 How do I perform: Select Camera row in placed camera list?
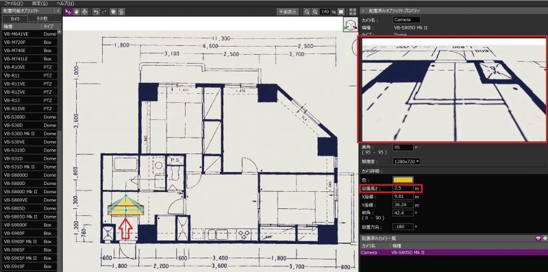(453, 252)
